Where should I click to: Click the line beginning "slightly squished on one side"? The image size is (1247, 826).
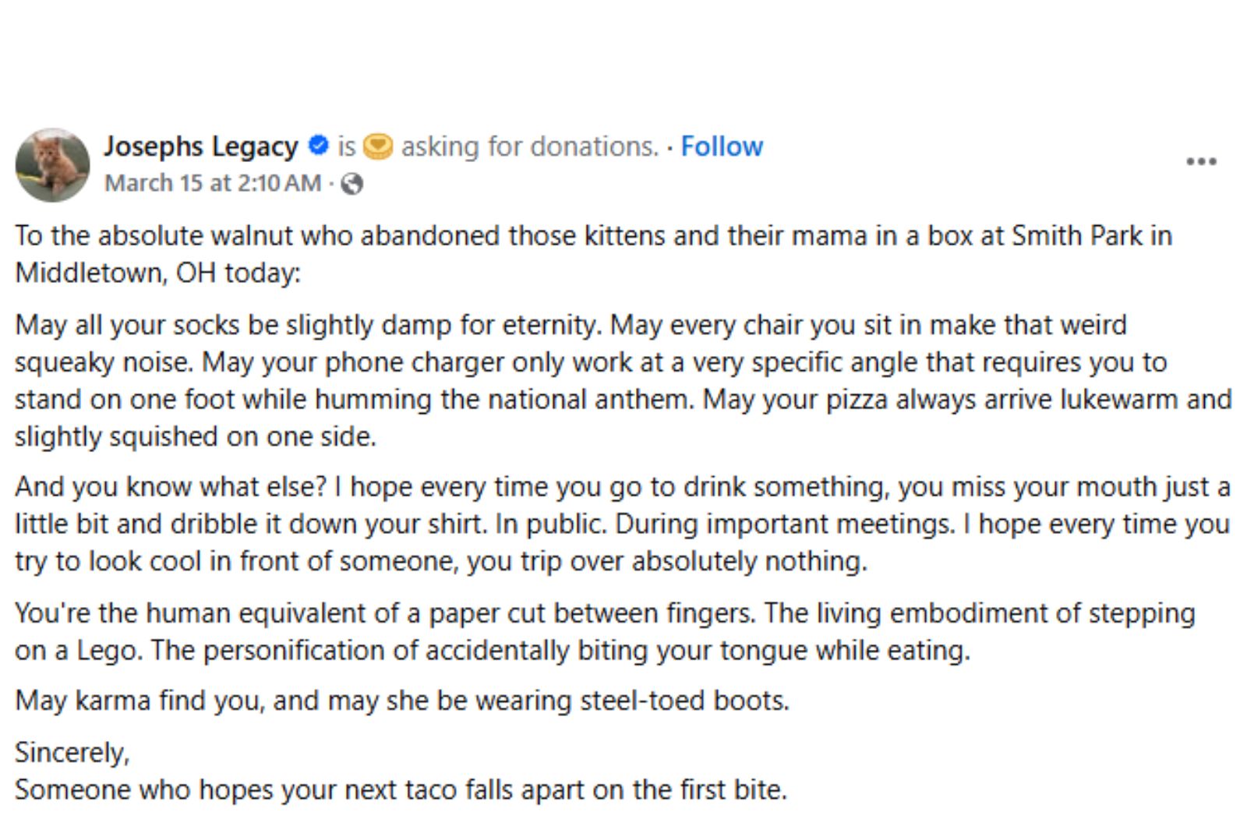(196, 436)
